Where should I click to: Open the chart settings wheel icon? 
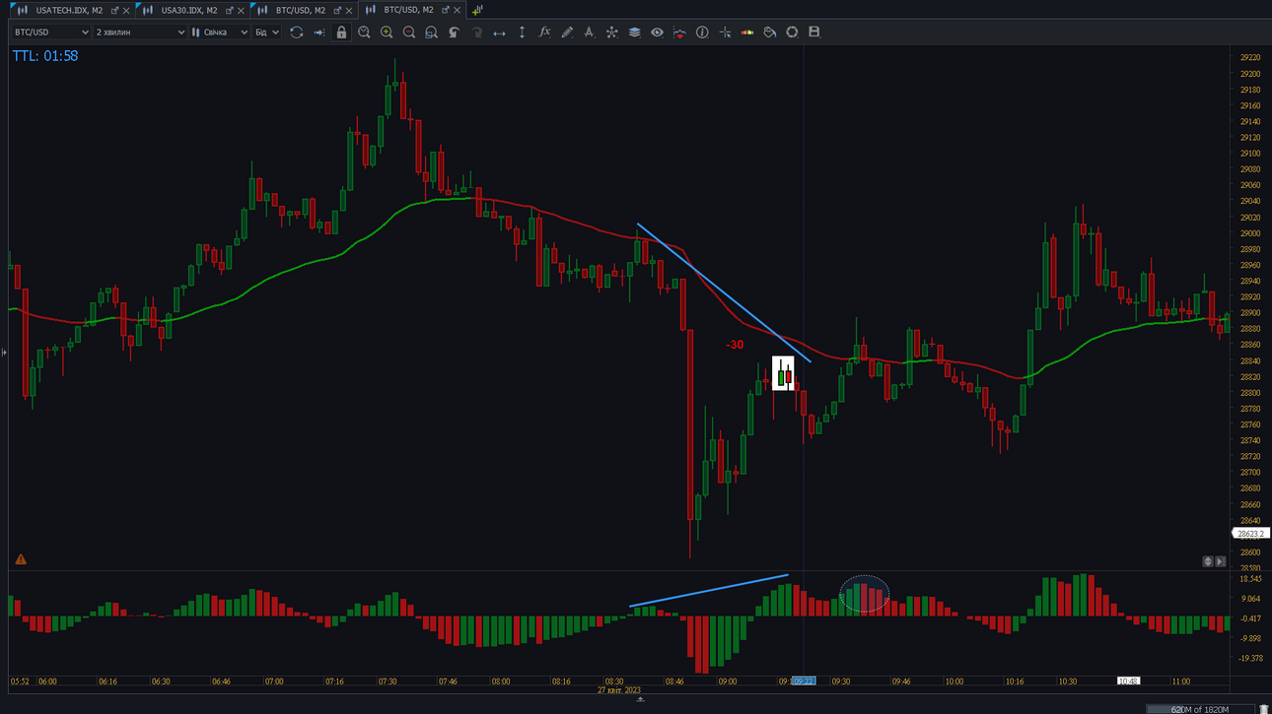(x=792, y=32)
